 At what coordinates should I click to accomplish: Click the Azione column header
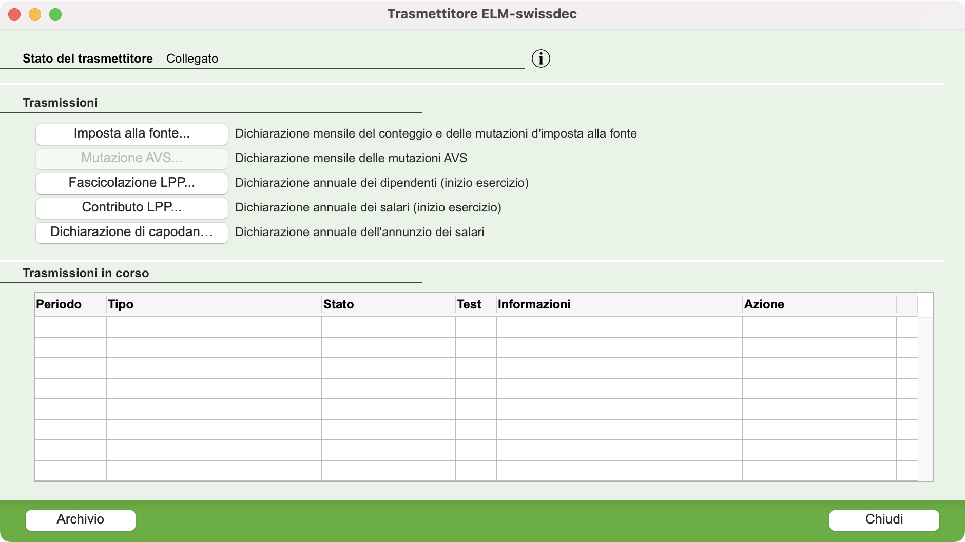coord(820,304)
